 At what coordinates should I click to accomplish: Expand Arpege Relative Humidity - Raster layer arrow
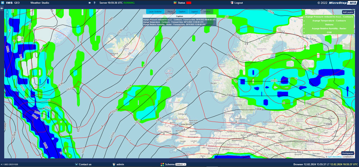point(304,29)
